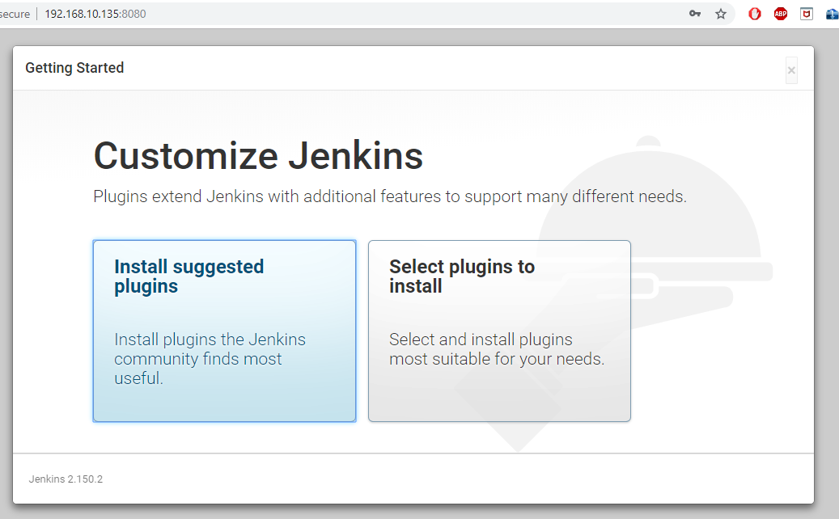The height and width of the screenshot is (519, 839).
Task: Click the 'Plugins extend Jenkins' description text
Action: (389, 196)
